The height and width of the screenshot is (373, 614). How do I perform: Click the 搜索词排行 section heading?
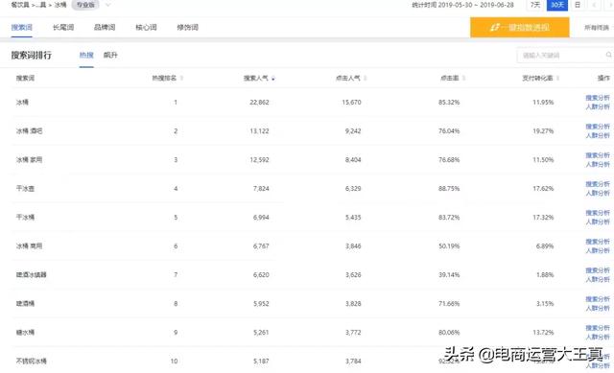[x=32, y=56]
